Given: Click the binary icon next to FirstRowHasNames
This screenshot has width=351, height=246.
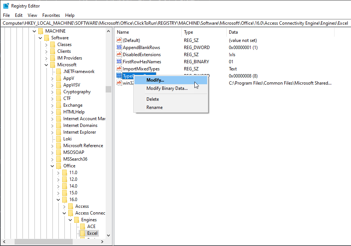Looking at the screenshot, I should [119, 61].
